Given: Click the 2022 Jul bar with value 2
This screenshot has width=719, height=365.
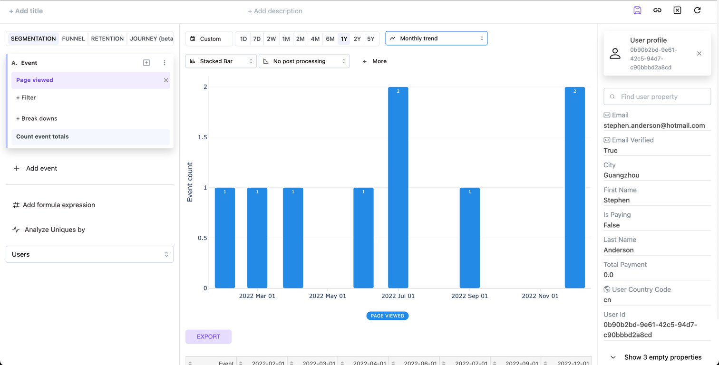Looking at the screenshot, I should point(398,187).
